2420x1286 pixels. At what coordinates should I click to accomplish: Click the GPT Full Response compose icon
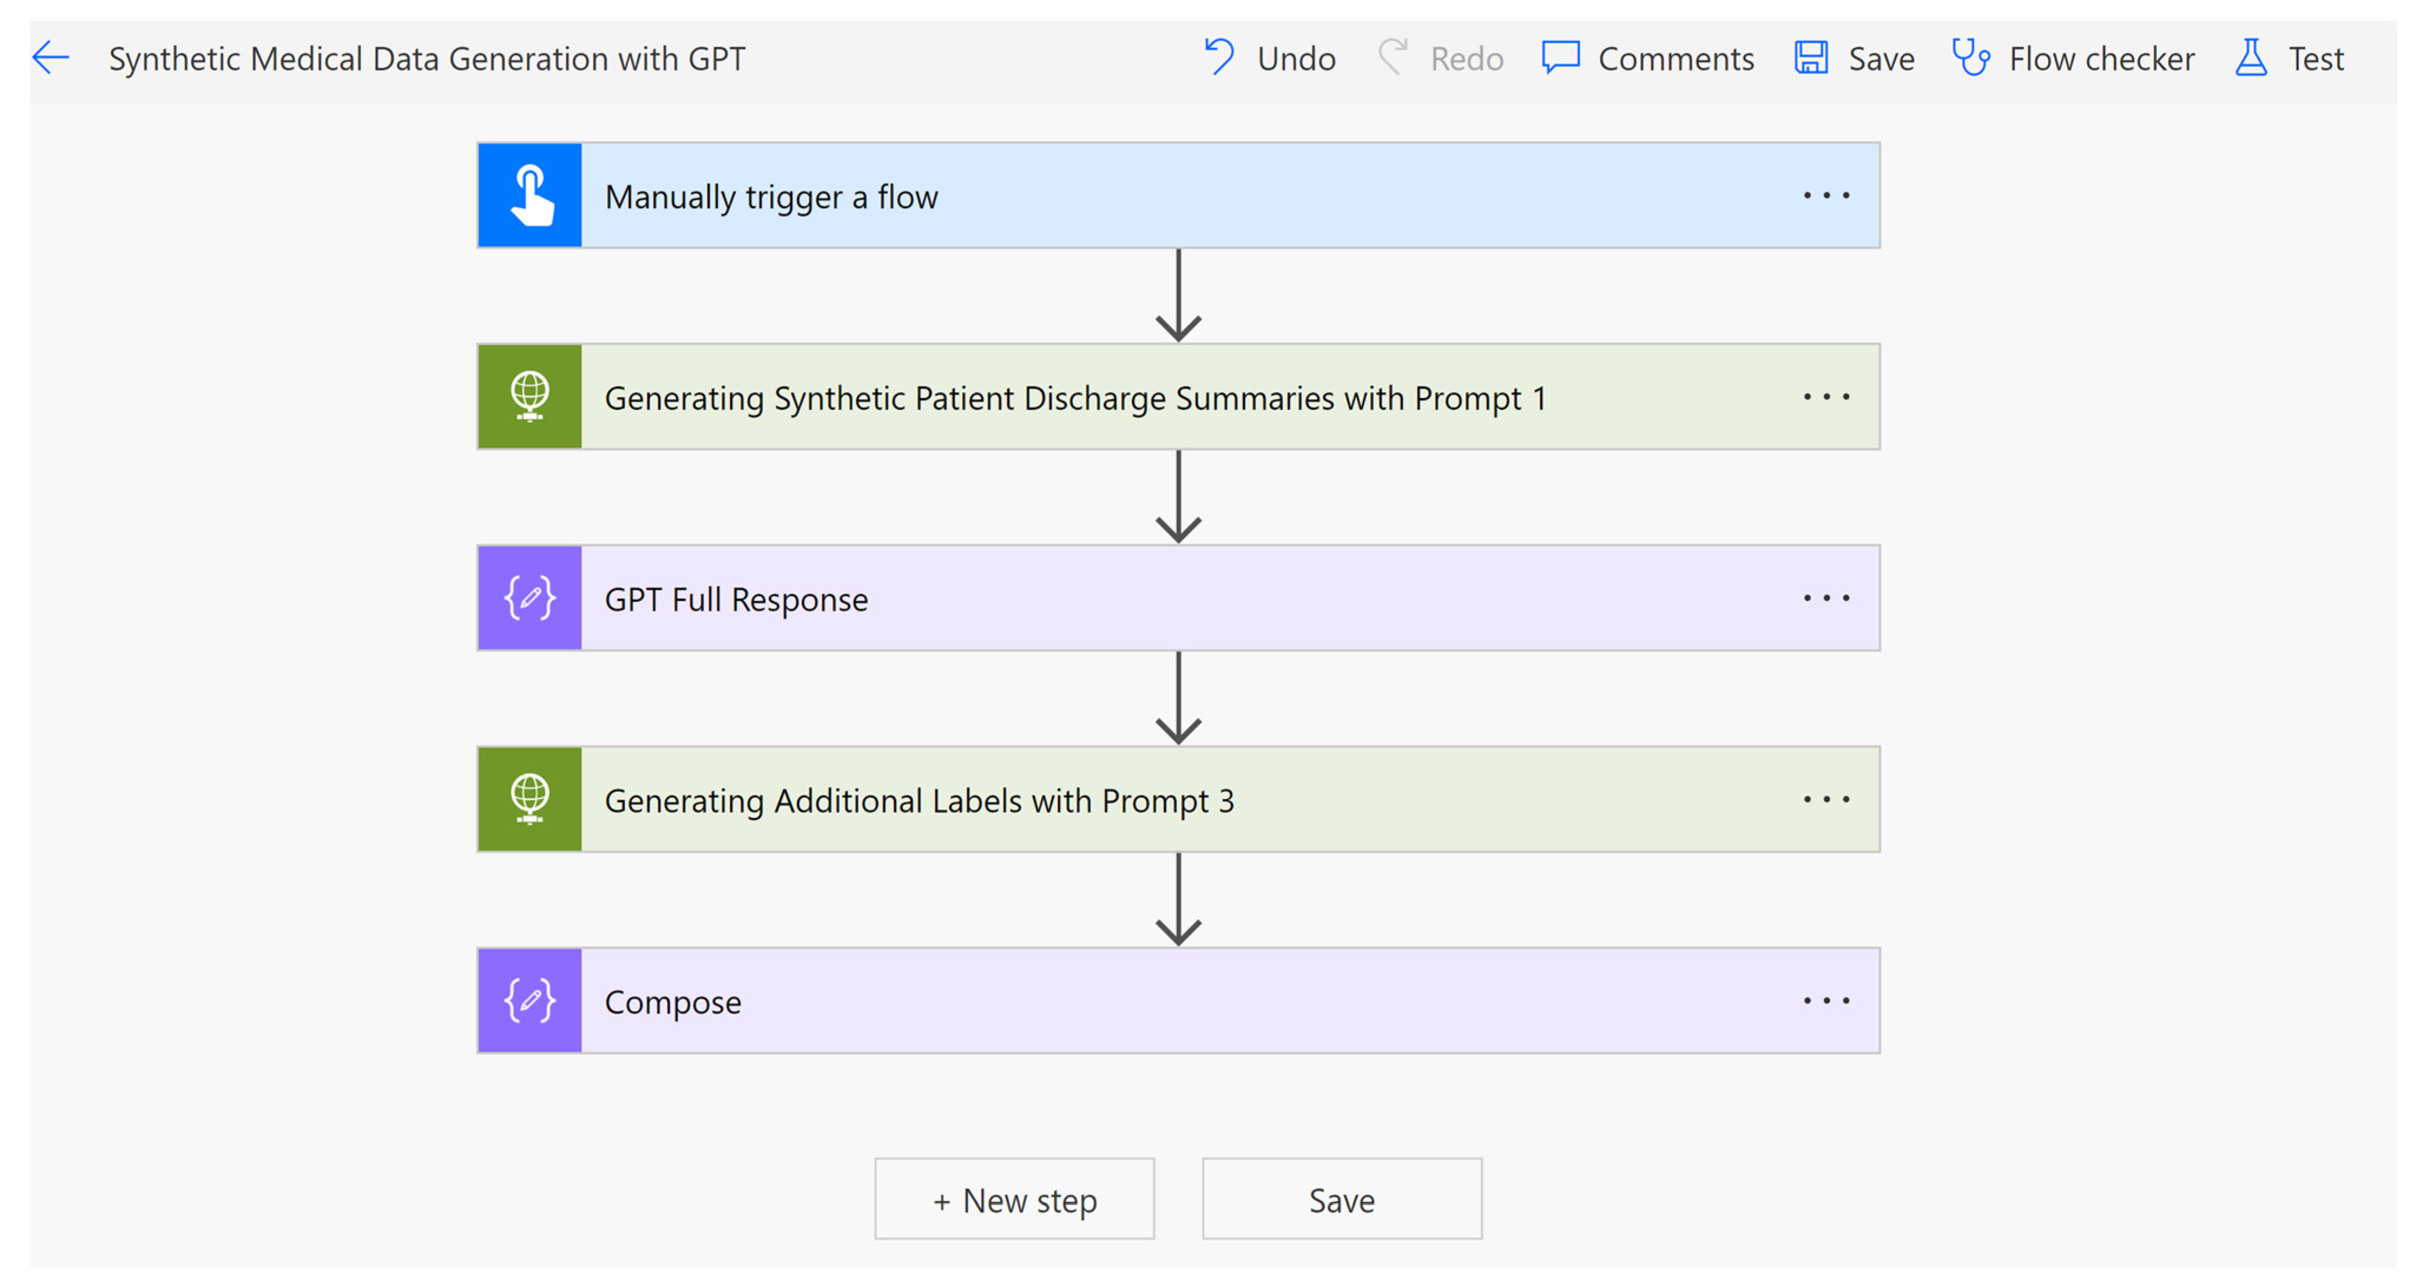530,598
